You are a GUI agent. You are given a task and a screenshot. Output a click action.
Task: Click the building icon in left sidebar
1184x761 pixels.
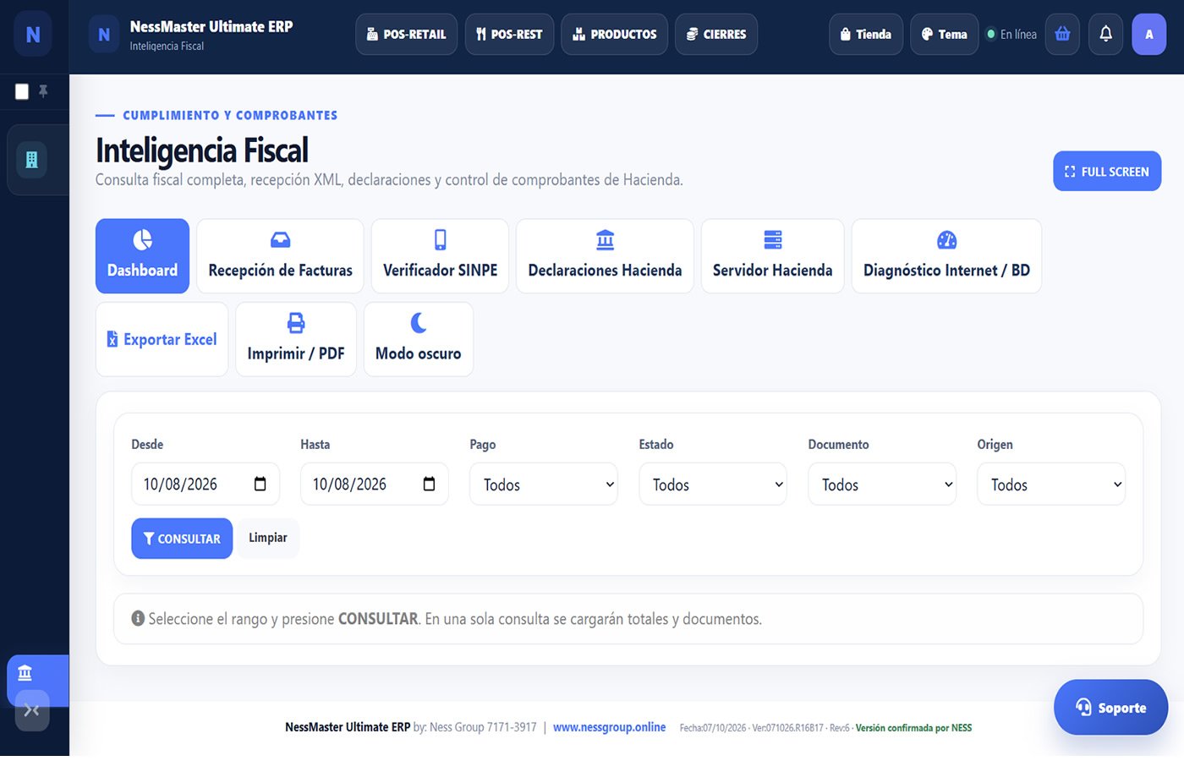pos(31,160)
